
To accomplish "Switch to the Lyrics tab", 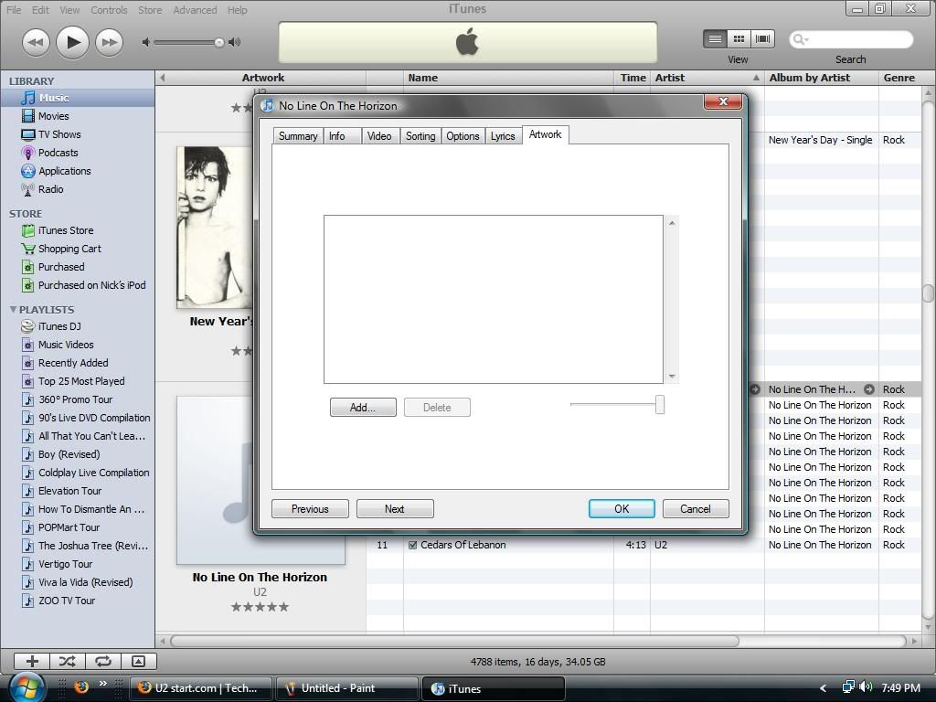I will tap(503, 136).
